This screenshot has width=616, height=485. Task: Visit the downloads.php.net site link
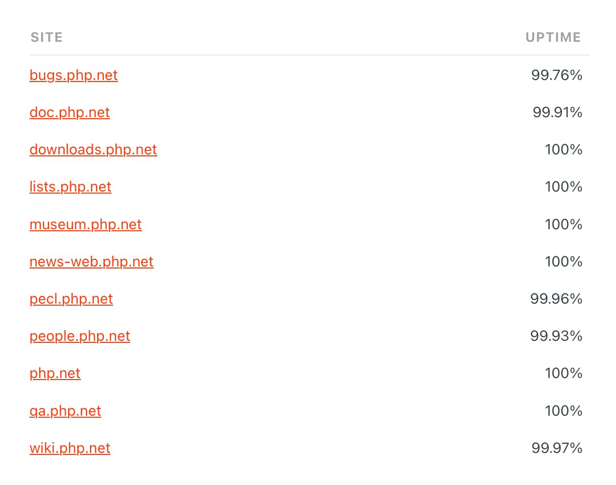point(93,150)
